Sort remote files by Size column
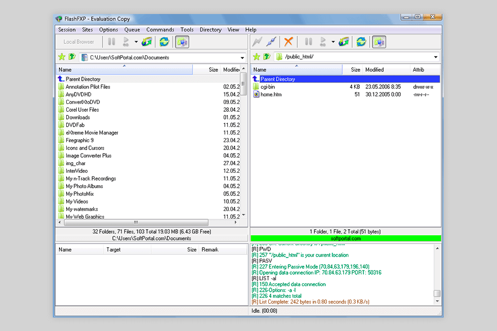 353,70
